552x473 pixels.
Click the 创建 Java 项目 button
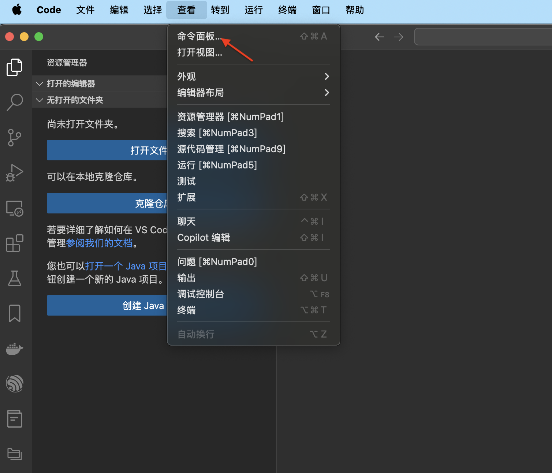(x=107, y=305)
